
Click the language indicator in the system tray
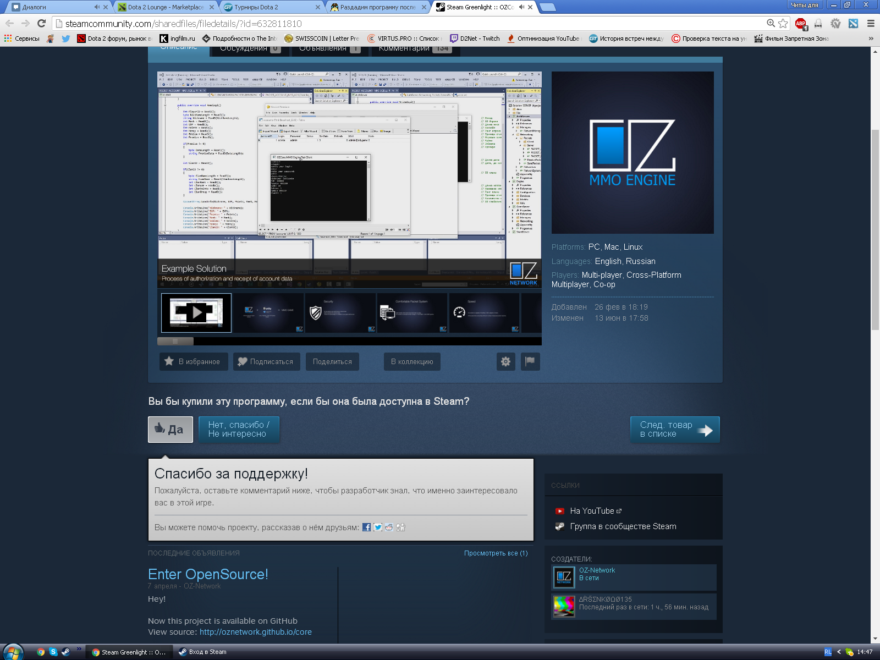tap(828, 652)
